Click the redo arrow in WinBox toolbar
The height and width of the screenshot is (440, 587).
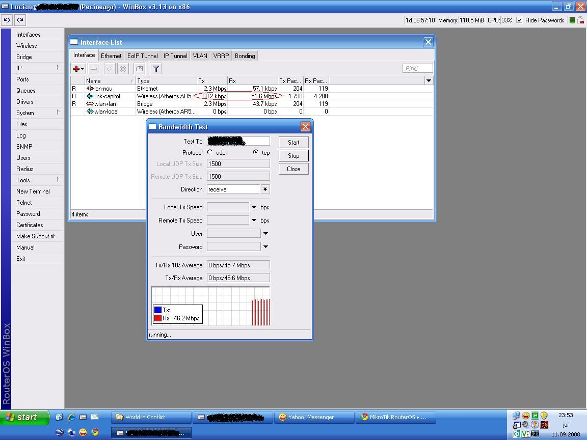coord(20,20)
